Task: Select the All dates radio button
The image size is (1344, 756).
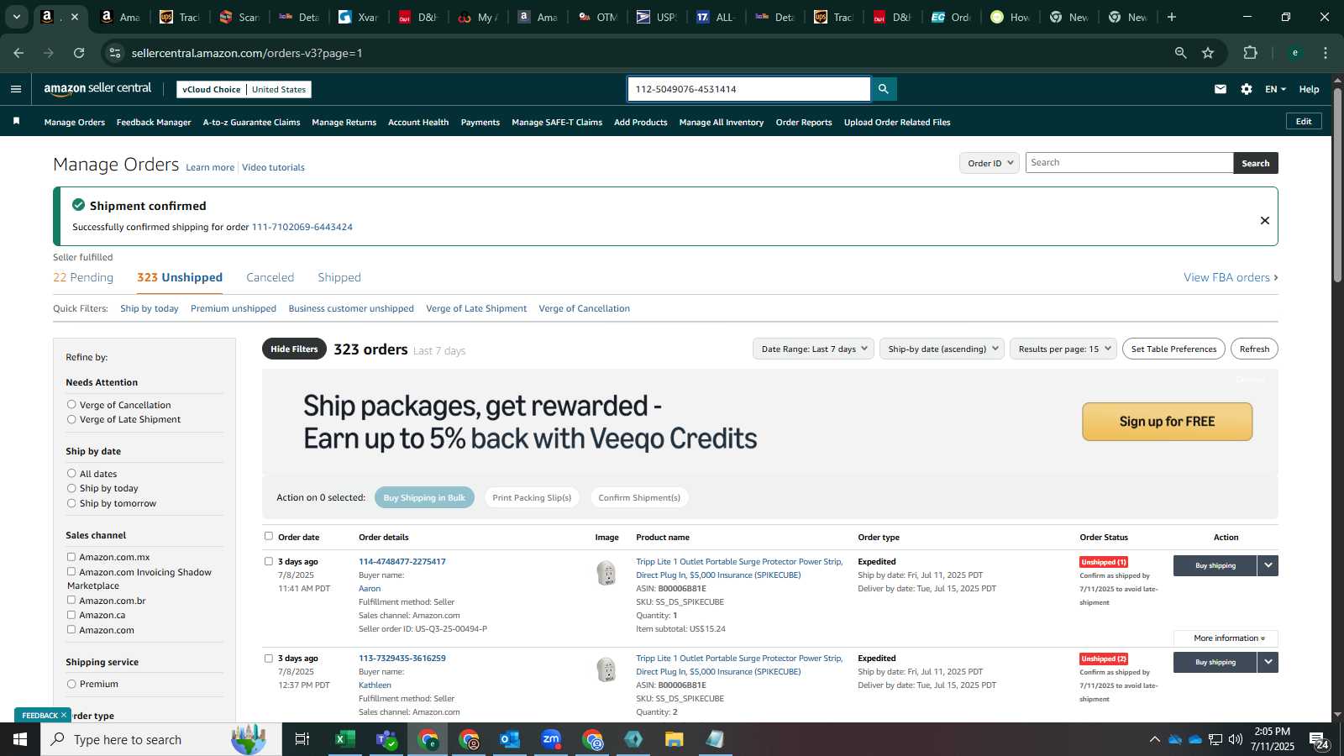Action: click(71, 473)
